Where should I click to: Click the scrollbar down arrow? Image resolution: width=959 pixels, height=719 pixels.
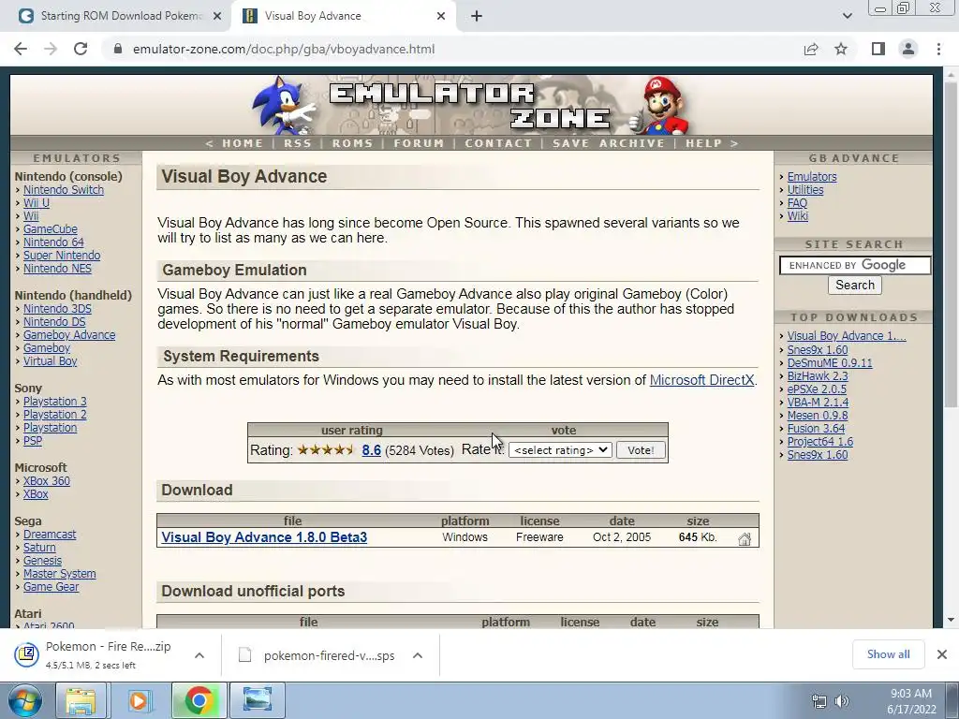pyautogui.click(x=950, y=620)
